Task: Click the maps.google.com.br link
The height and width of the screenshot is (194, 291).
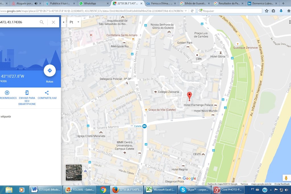Action: (261, 184)
